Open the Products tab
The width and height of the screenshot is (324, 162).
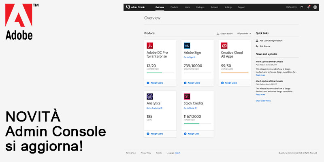tap(175, 7)
